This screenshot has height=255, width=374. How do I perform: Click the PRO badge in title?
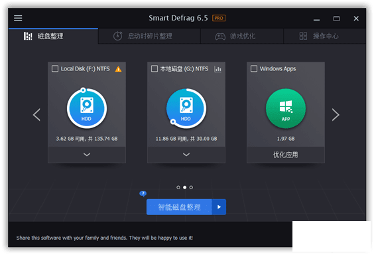[x=219, y=18]
